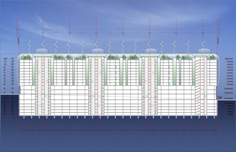
Task: Select the GF ground floor label
Action: [x=5, y=98]
